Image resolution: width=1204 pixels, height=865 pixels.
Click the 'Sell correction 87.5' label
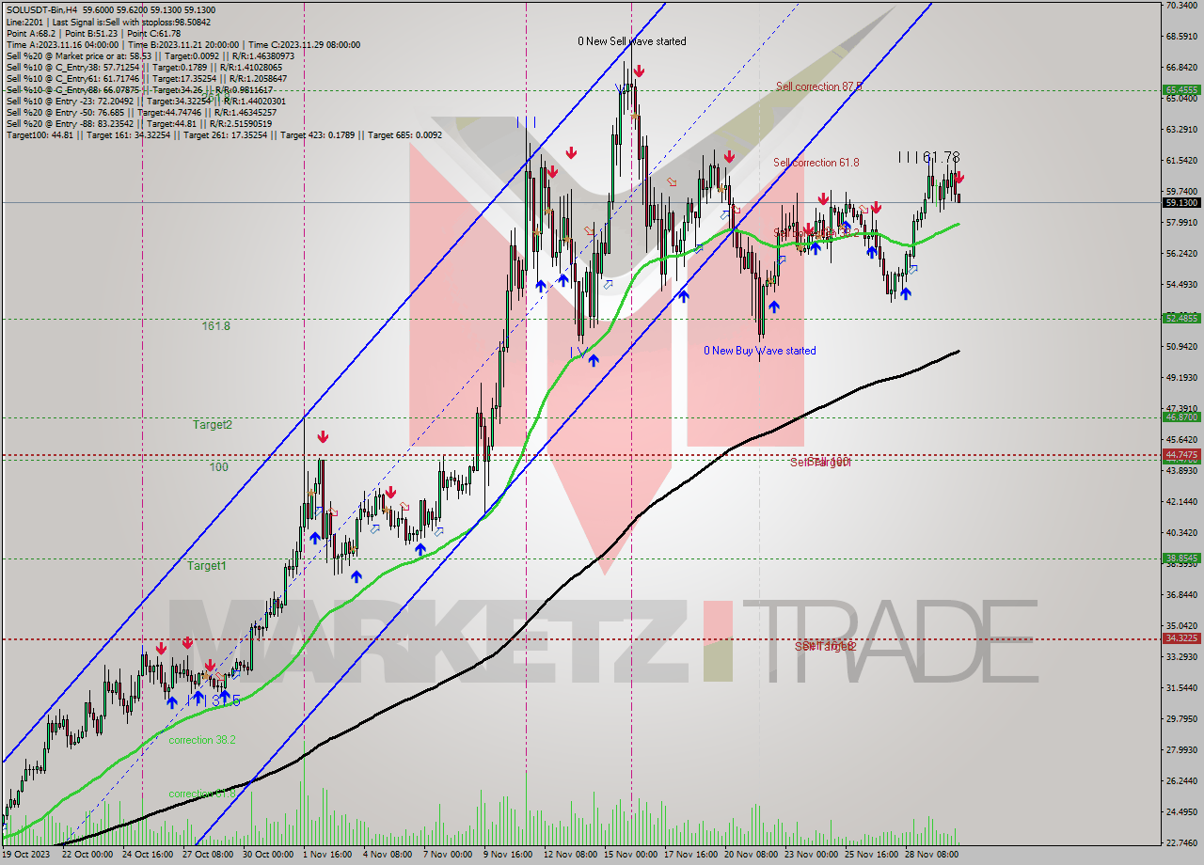[818, 86]
